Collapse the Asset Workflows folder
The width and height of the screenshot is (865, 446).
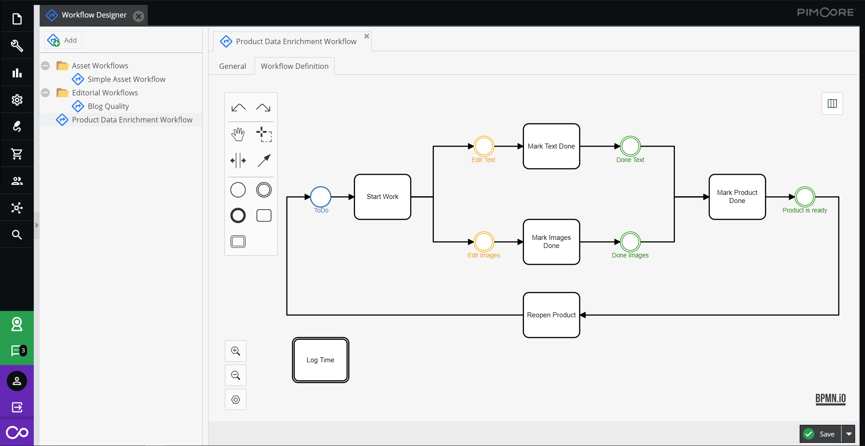click(45, 65)
